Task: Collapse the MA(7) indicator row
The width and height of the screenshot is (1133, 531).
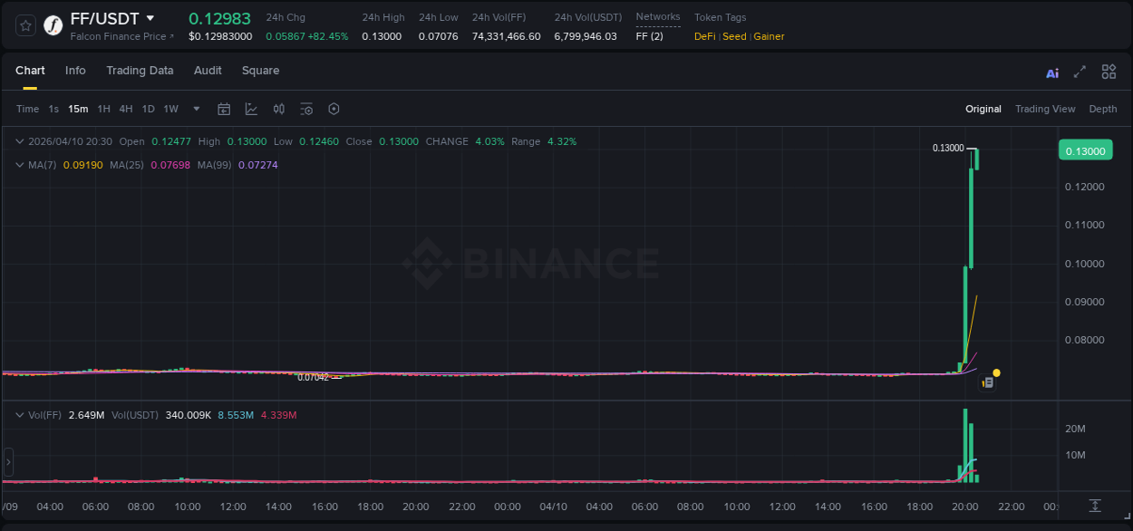Action: (20, 165)
